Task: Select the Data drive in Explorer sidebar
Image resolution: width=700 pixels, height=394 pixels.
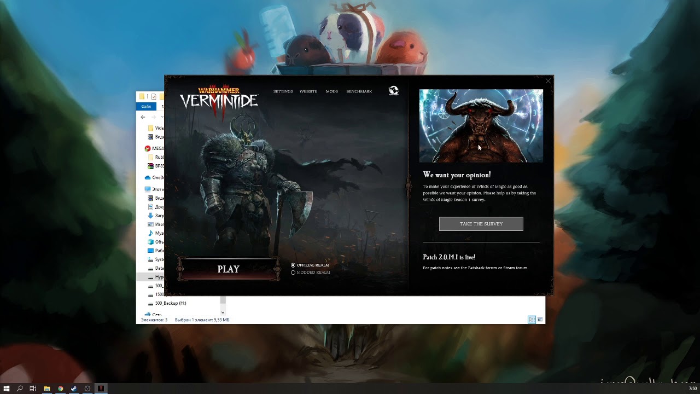Action: (x=156, y=268)
